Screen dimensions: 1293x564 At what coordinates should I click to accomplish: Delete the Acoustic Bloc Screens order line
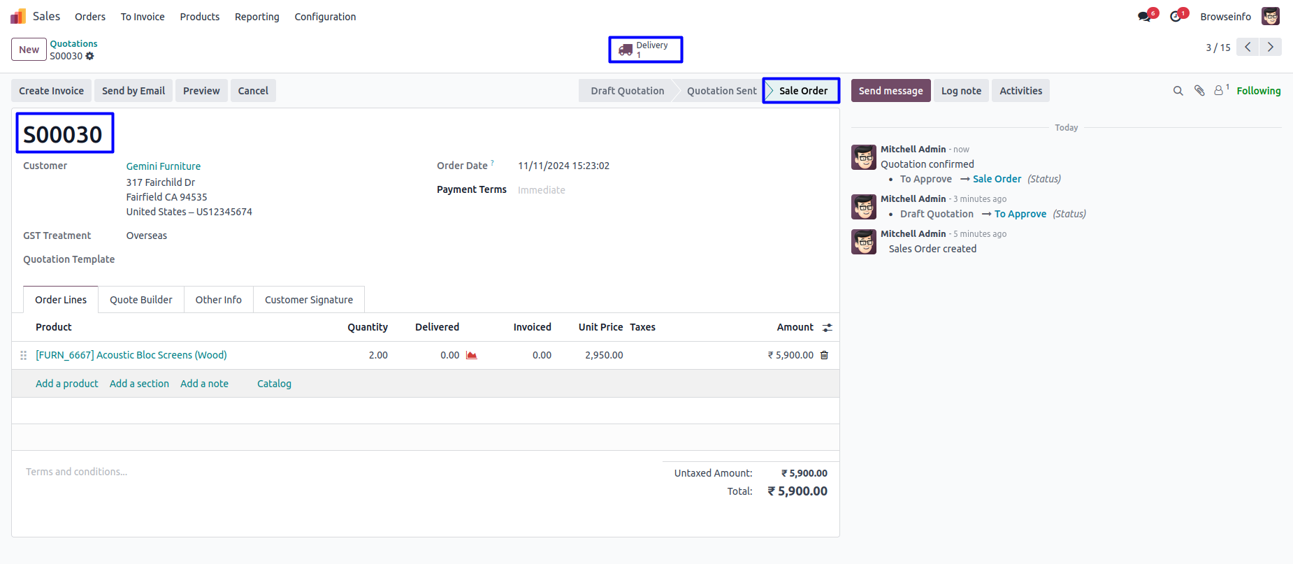(x=824, y=355)
